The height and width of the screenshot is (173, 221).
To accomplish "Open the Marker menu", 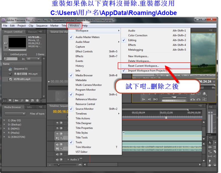I will tap(54, 26).
